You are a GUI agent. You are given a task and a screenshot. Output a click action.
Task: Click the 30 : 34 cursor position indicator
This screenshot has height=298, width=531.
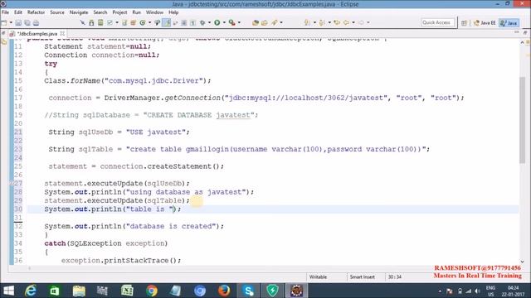(x=395, y=276)
